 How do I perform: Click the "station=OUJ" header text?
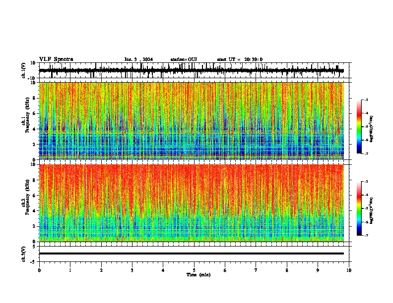pyautogui.click(x=184, y=59)
